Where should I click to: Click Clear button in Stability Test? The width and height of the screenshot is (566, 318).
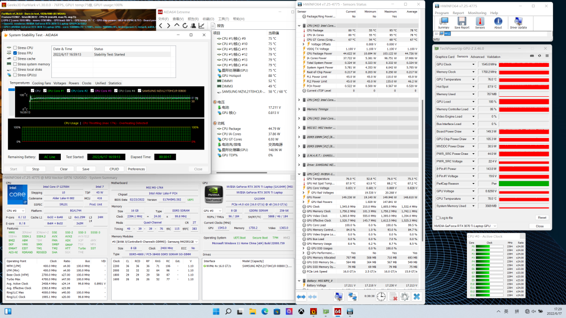(x=63, y=169)
